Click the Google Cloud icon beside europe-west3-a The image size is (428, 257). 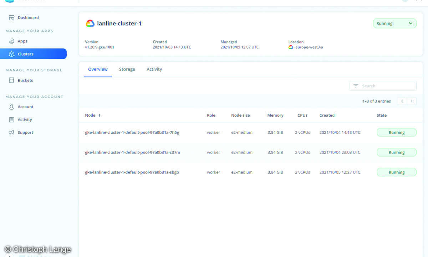pos(291,47)
